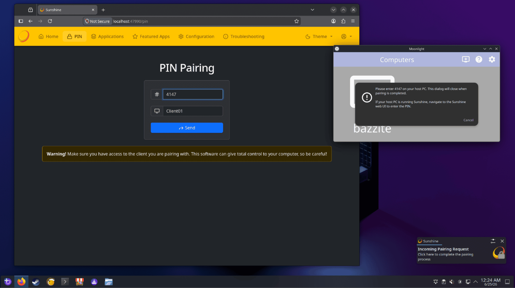515x288 pixels.
Task: Open the purple download taskbar icon
Action: [94, 282]
